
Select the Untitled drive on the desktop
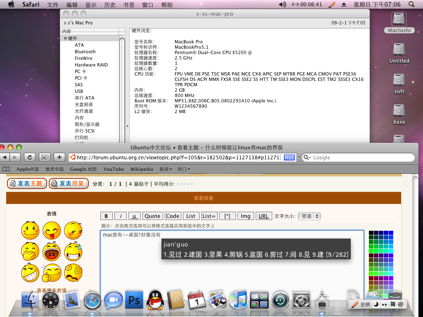(x=399, y=53)
